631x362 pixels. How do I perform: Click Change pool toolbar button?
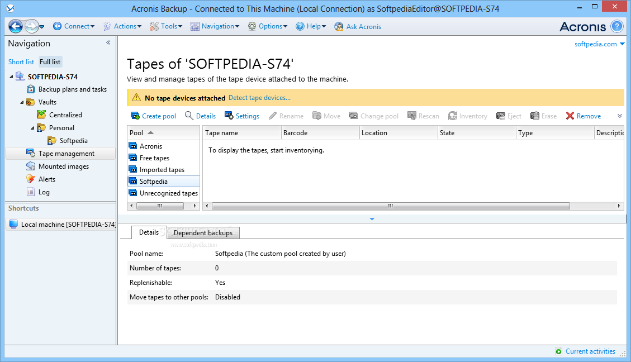374,116
